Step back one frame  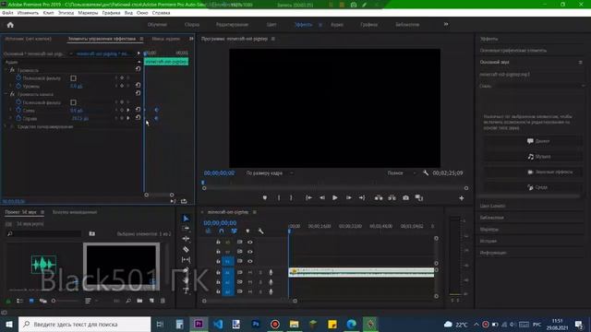[322, 197]
